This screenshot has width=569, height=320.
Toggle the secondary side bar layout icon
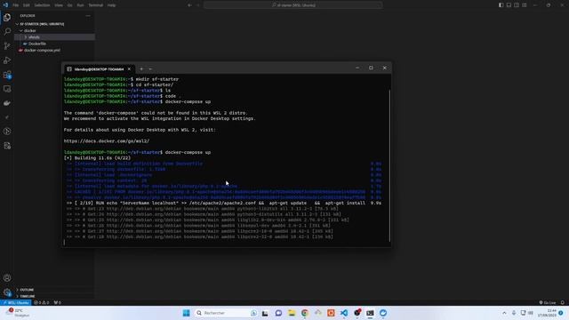(517, 5)
